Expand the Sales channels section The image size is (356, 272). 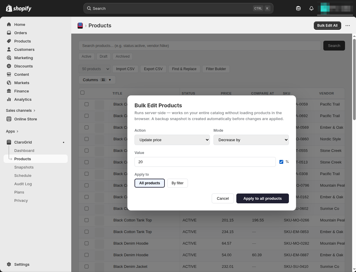pyautogui.click(x=20, y=110)
